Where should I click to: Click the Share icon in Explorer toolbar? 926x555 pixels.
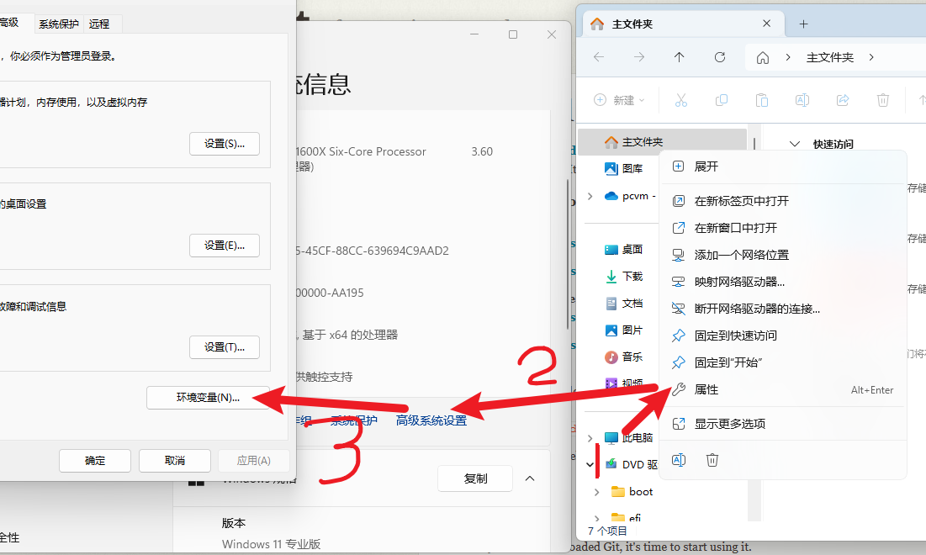[x=843, y=100]
